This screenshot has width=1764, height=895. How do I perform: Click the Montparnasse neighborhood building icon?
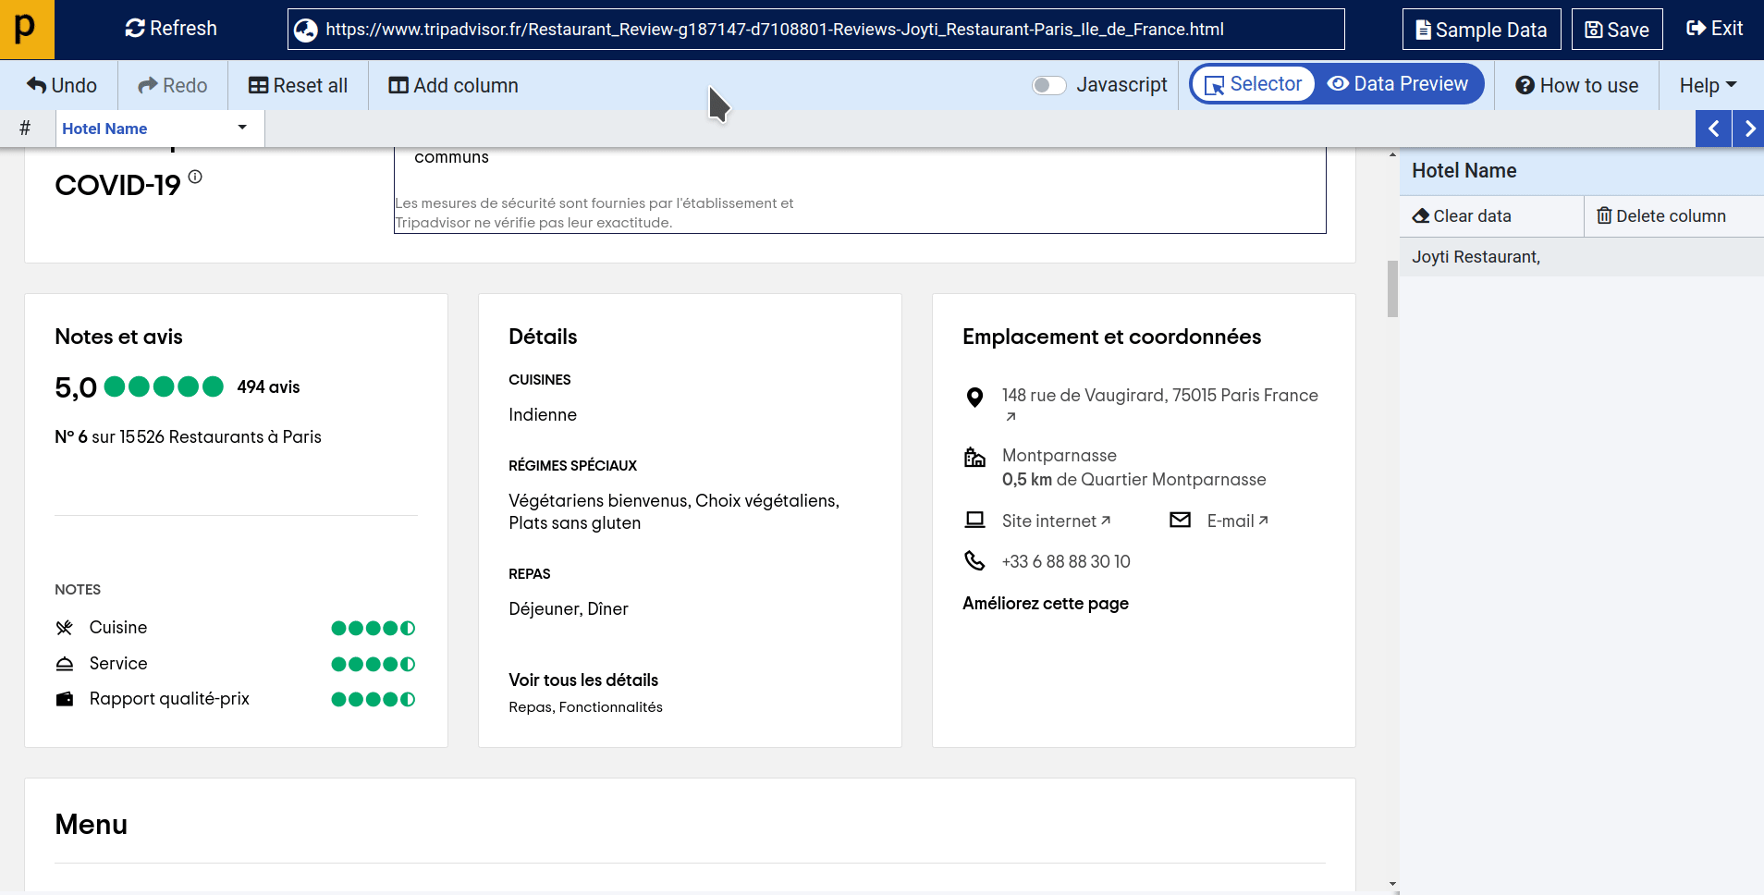click(x=974, y=457)
